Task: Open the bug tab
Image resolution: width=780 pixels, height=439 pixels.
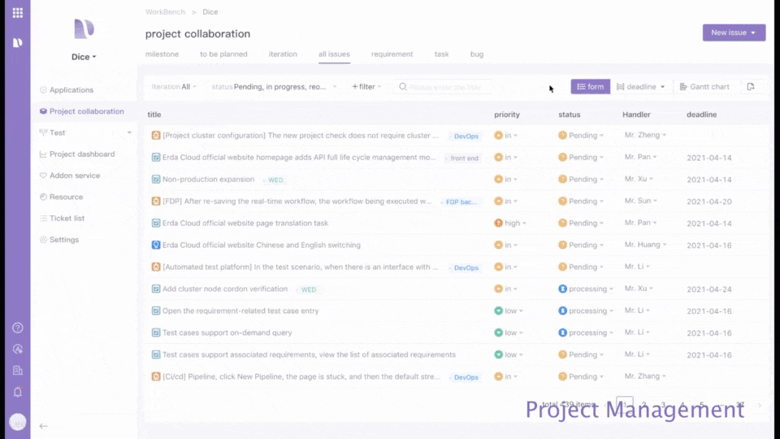Action: [477, 54]
